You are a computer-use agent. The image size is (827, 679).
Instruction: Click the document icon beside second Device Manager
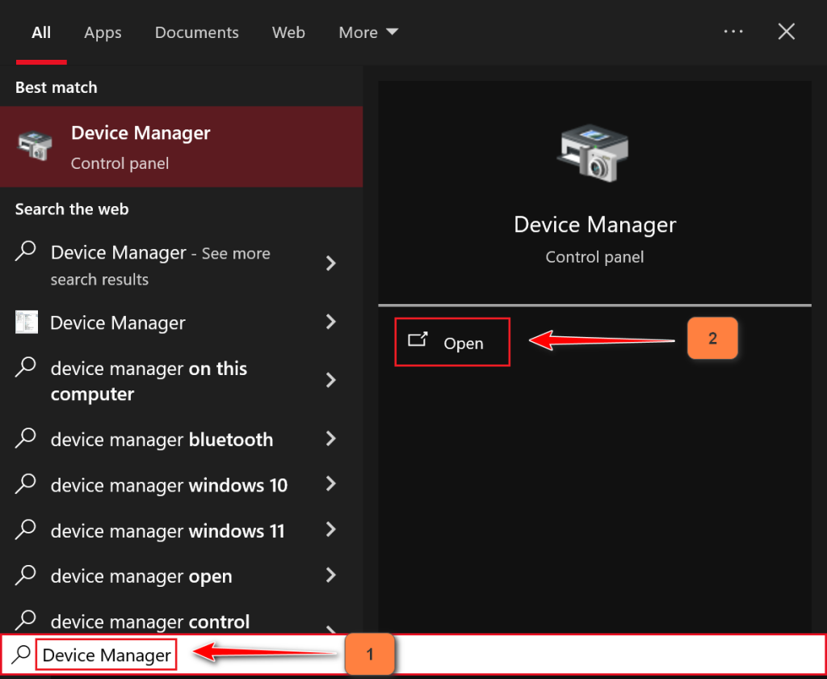coord(26,323)
